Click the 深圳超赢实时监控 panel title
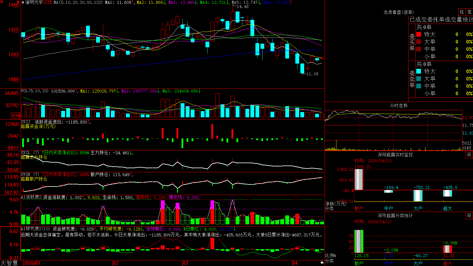The width and height of the screenshot is (473, 266). (395, 155)
